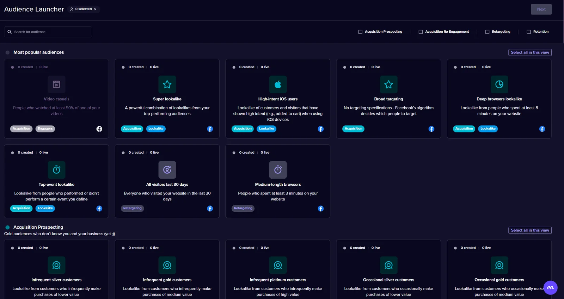564x299 pixels.
Task: Click Facebook icon on Medium-length browsers card
Action: (321, 209)
